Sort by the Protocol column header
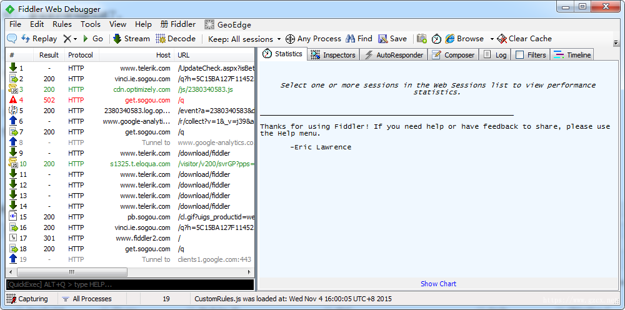 pyautogui.click(x=82, y=55)
